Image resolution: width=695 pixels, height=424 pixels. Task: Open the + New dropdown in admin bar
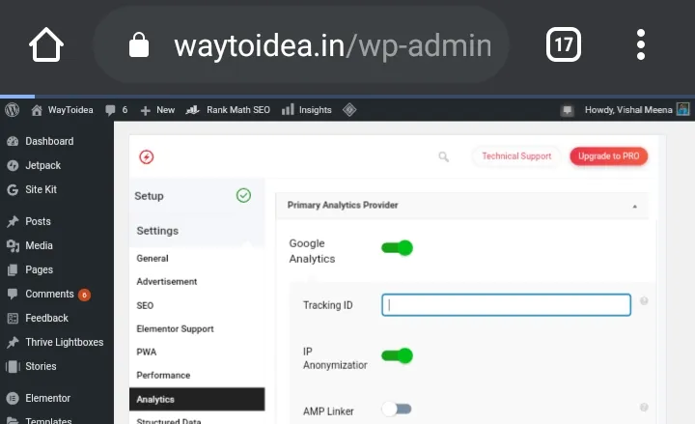[x=157, y=110]
